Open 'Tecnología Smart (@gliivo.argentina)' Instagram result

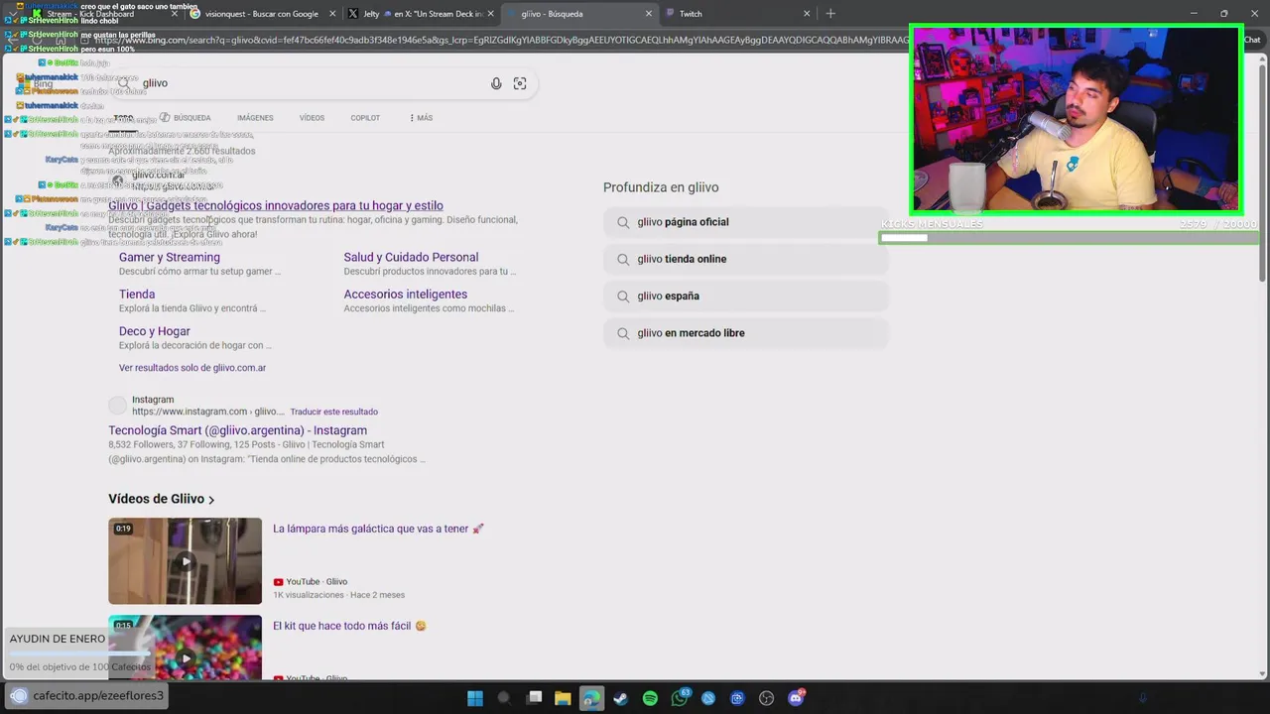pyautogui.click(x=238, y=430)
